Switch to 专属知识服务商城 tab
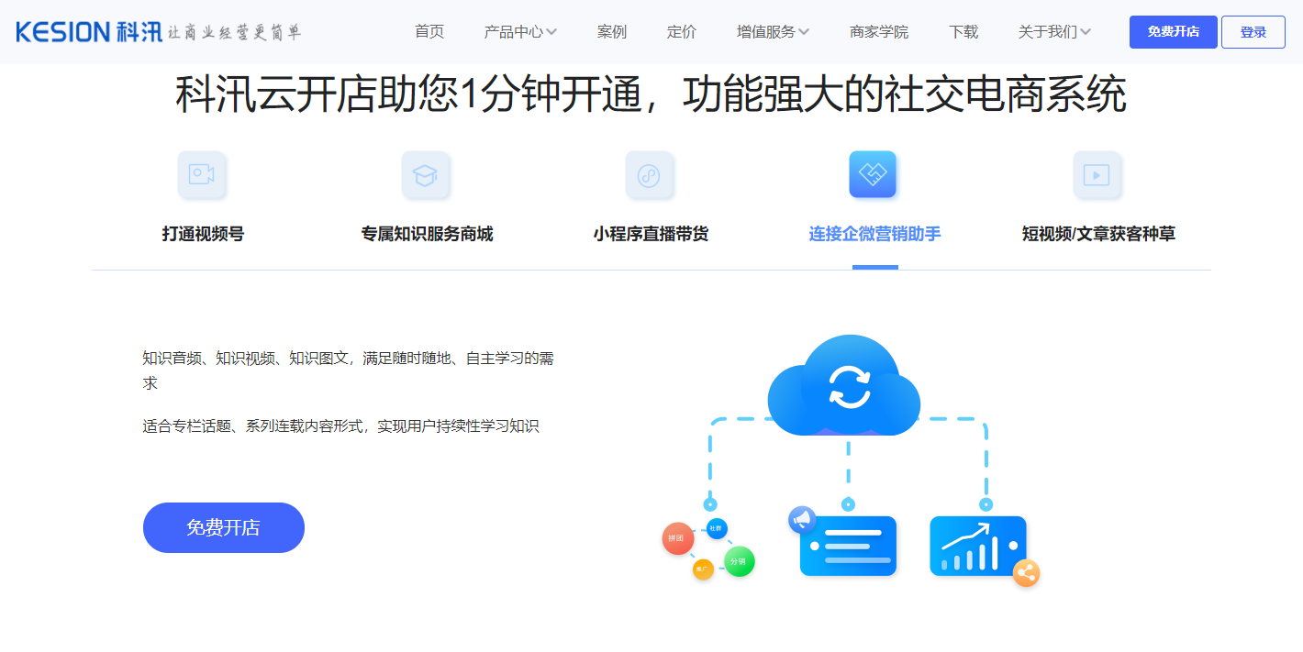The image size is (1303, 652). (427, 234)
